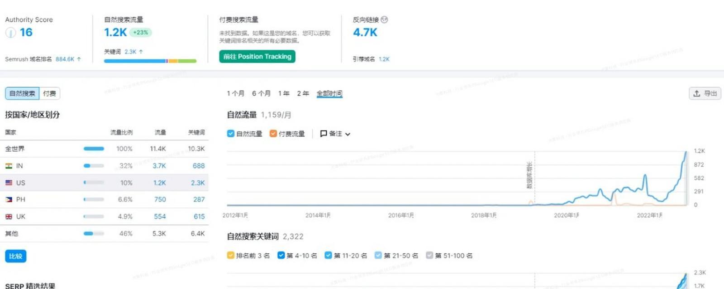The height and width of the screenshot is (289, 724).
Task: Open the organic traffic 1.2K value
Action: (115, 33)
